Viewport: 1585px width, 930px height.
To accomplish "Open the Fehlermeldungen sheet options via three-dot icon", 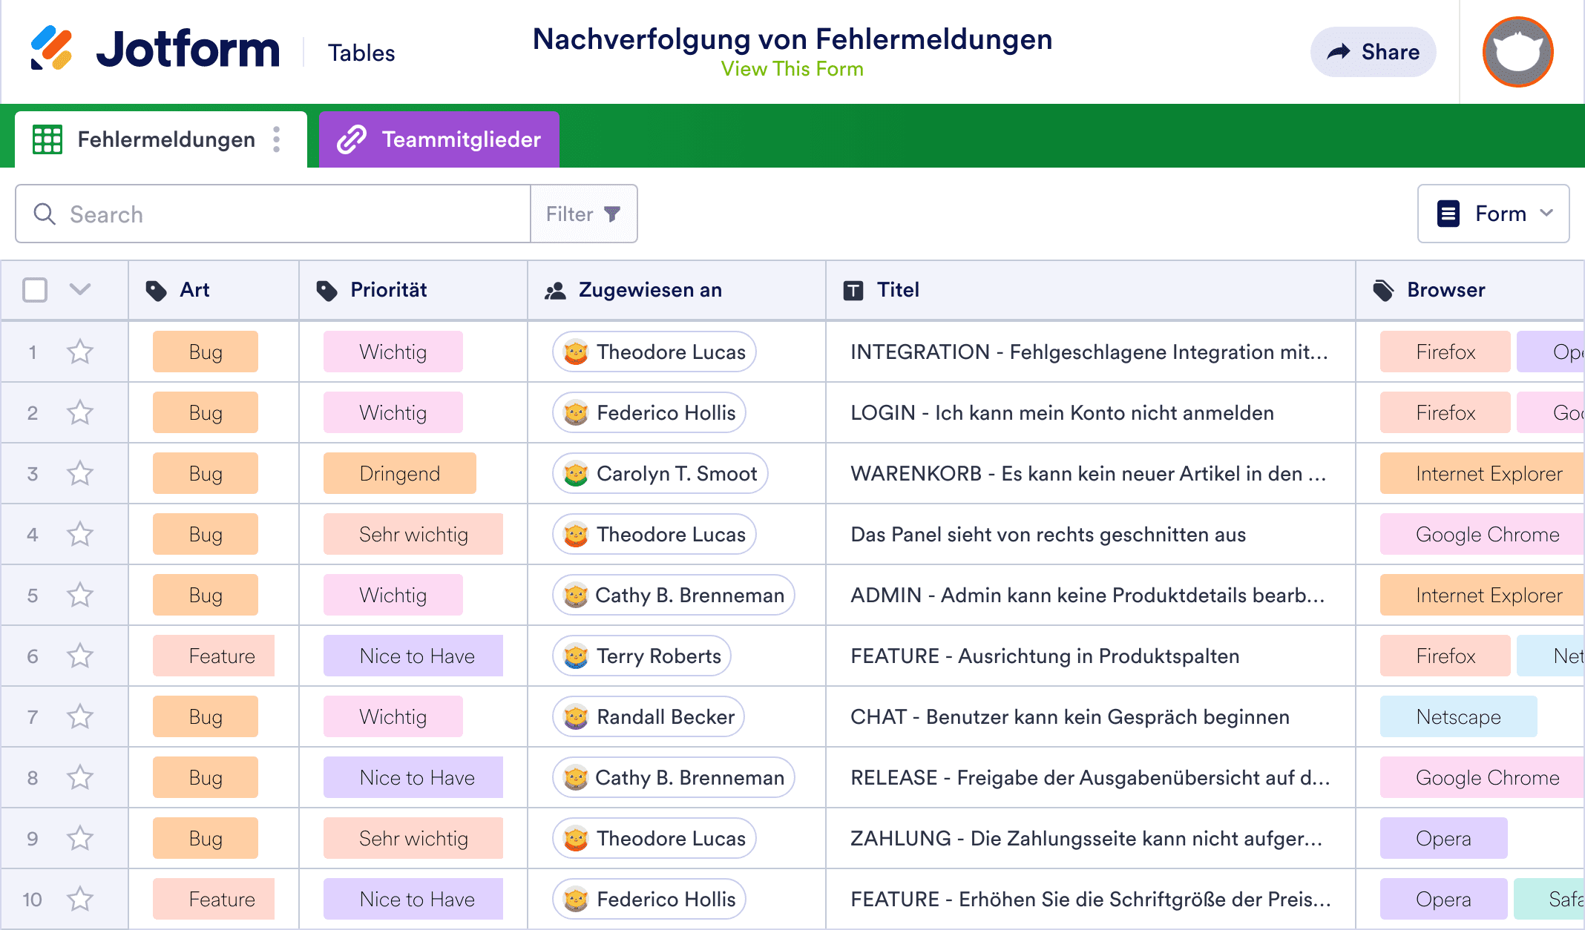I will click(x=277, y=139).
